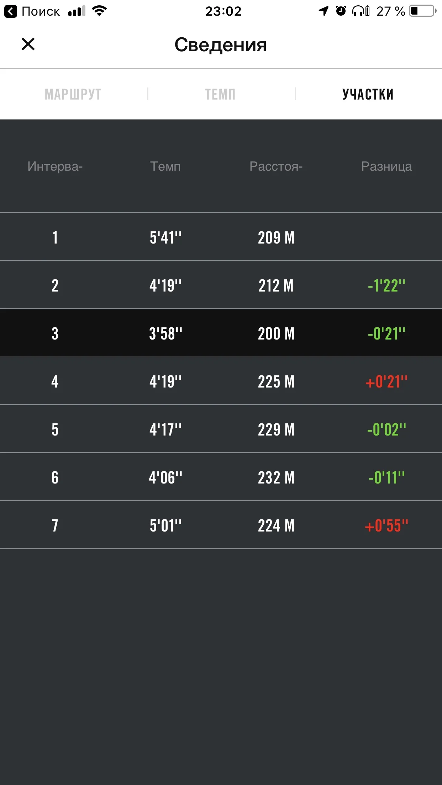The image size is (442, 785).
Task: Tap the location services arrow icon
Action: 323,11
